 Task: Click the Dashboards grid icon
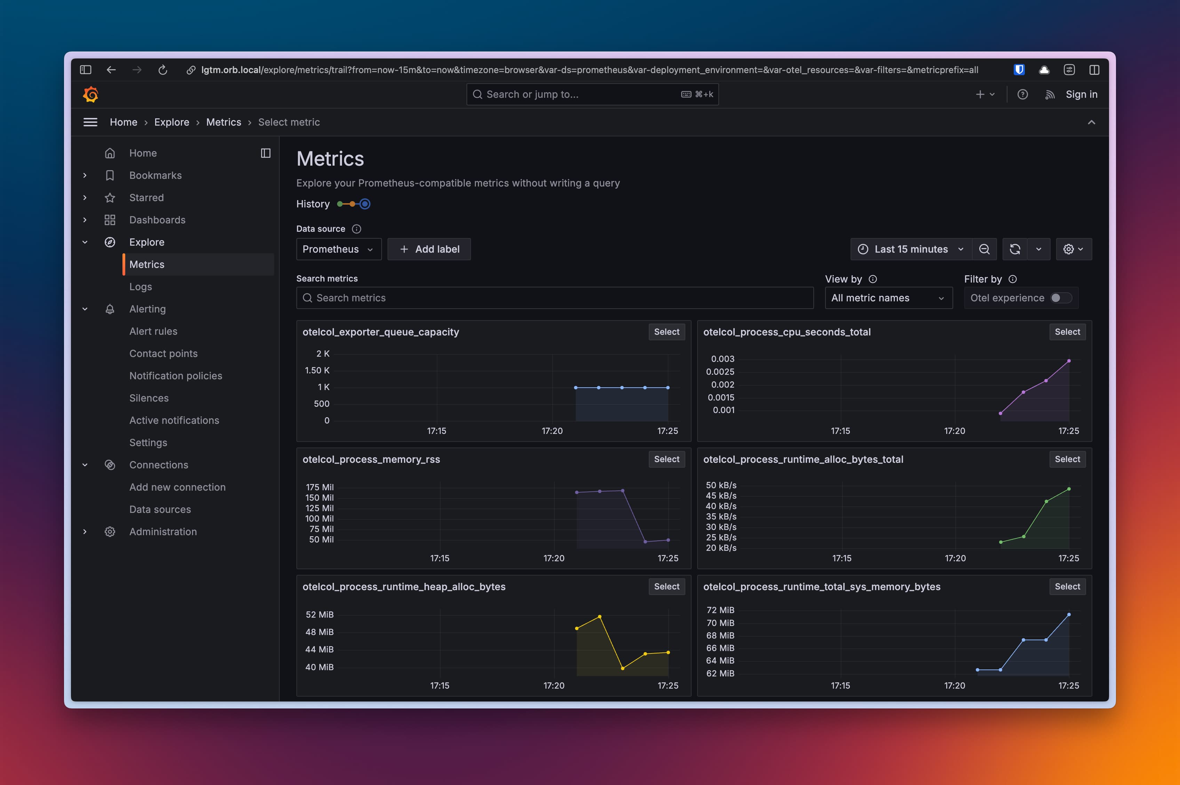(x=110, y=220)
